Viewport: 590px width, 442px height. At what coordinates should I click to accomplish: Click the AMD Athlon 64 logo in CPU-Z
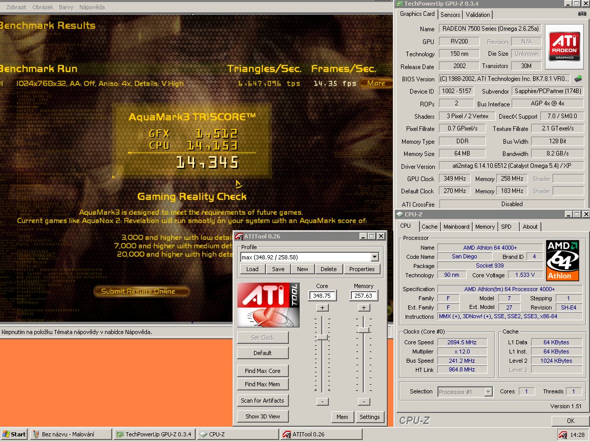(562, 261)
